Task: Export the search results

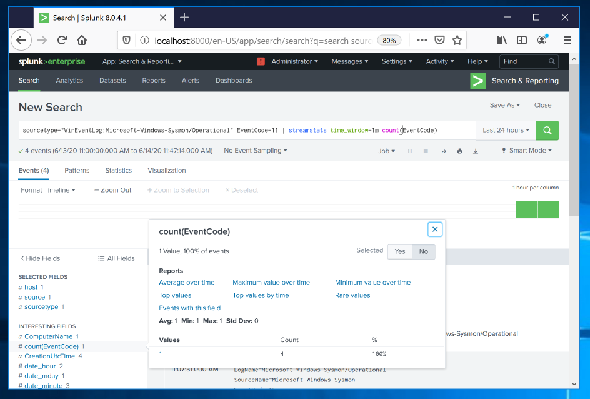Action: (476, 151)
